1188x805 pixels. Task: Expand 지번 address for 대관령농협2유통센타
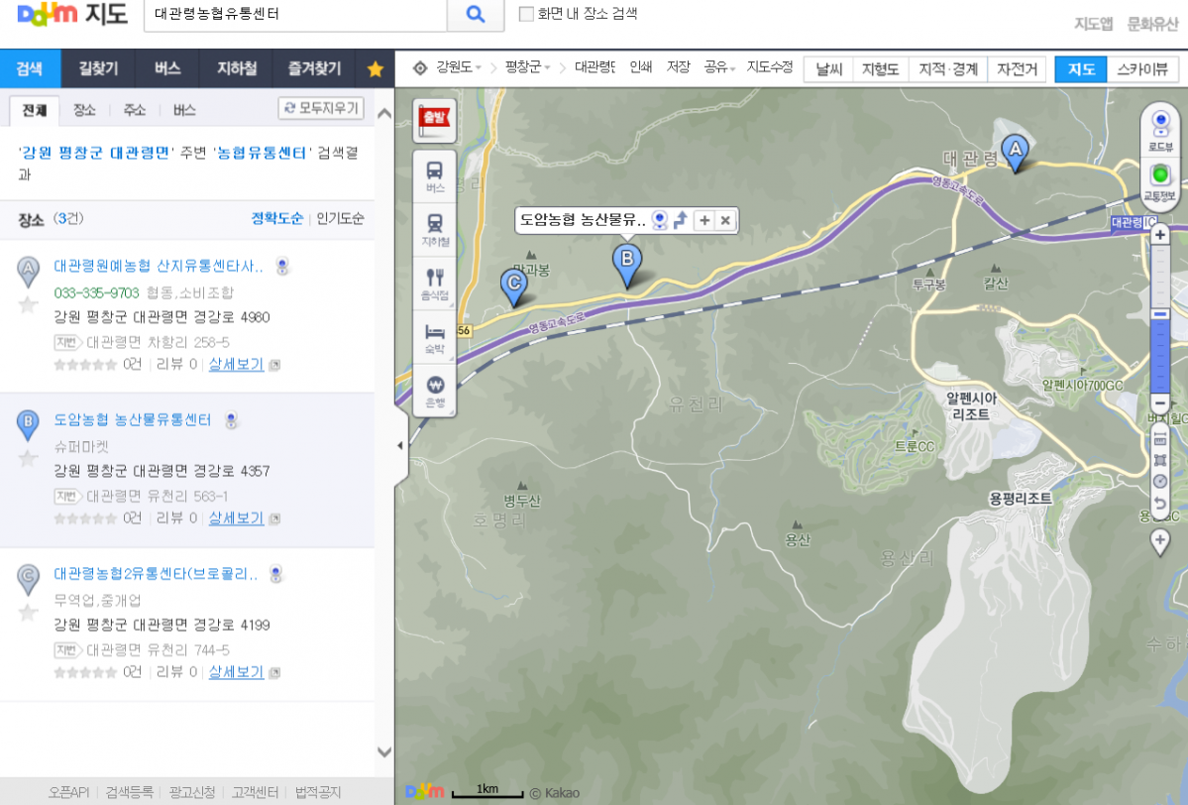point(66,650)
